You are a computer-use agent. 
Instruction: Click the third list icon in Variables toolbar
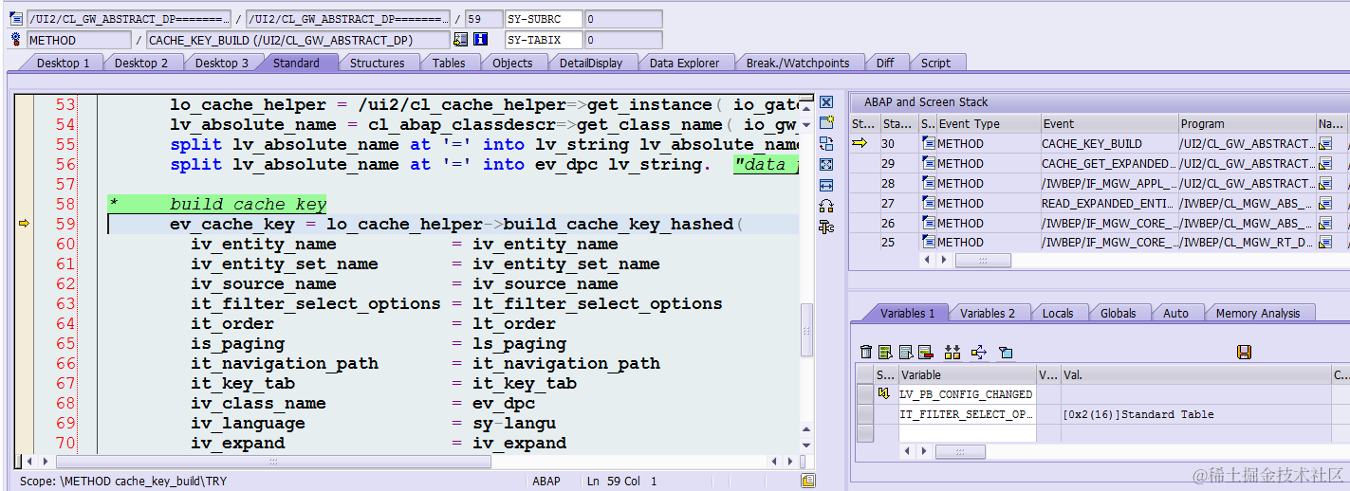tap(905, 353)
